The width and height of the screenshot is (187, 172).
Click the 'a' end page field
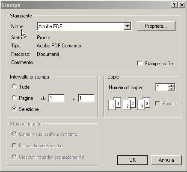[x=86, y=98]
